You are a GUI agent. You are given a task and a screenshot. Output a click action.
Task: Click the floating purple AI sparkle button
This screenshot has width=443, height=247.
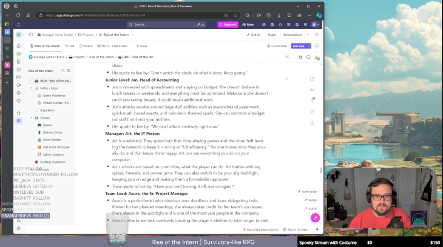pyautogui.click(x=316, y=218)
